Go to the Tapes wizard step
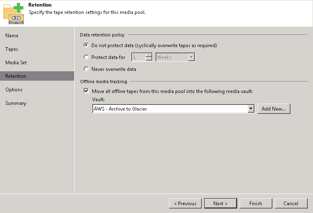 click(x=11, y=49)
